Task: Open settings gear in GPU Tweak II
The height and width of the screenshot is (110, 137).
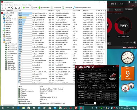Action: click(x=129, y=2)
